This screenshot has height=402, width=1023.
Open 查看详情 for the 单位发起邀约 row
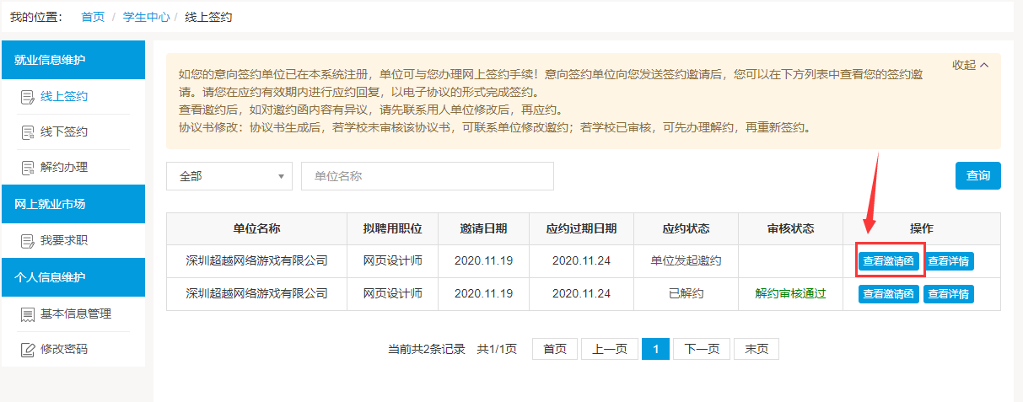949,261
